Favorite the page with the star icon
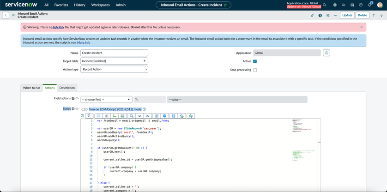387x192 pixels. 225,5
